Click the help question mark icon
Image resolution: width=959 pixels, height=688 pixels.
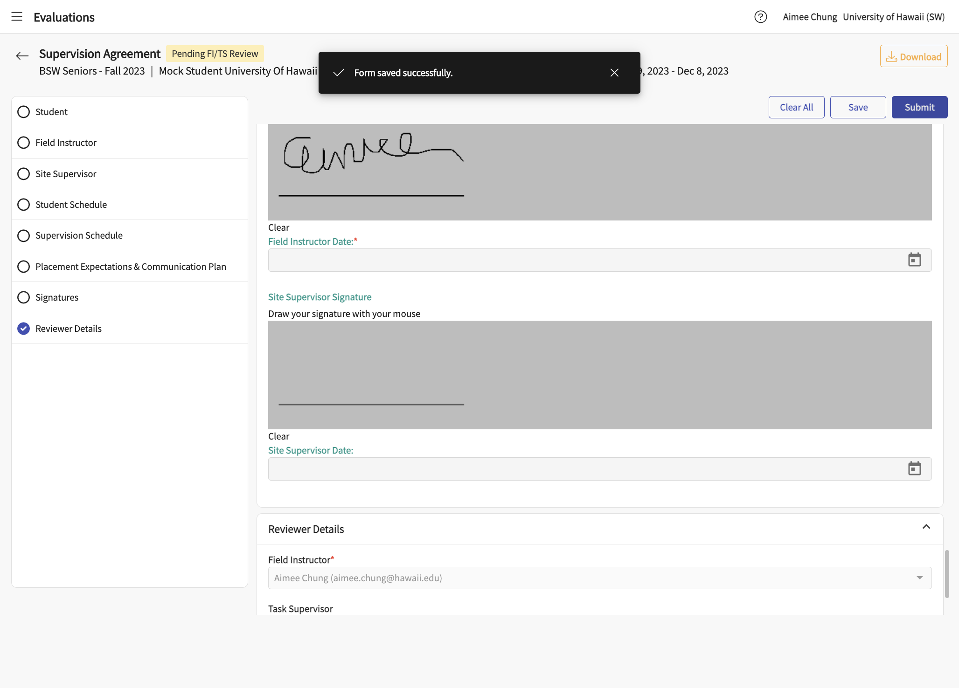760,17
